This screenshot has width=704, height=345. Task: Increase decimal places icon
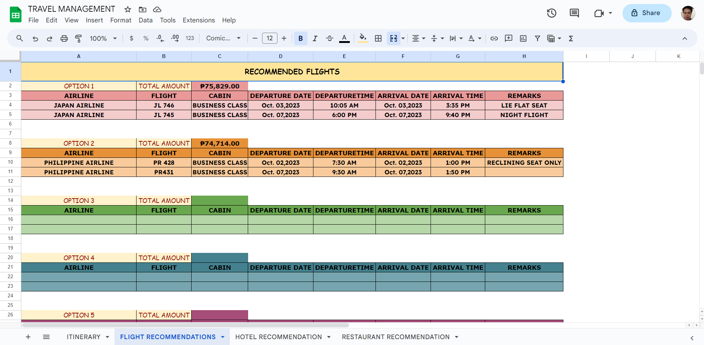tap(175, 38)
